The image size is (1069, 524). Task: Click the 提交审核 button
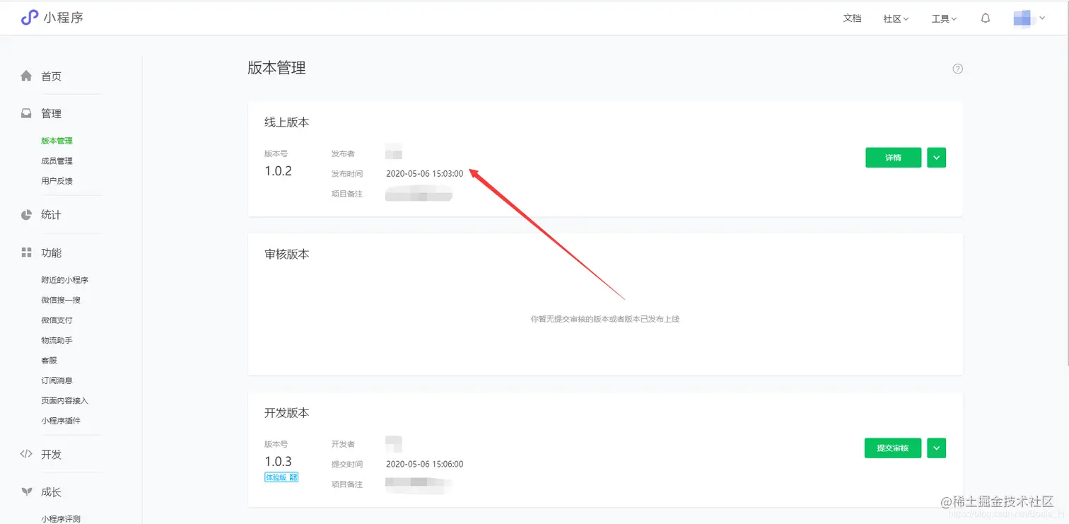click(x=893, y=448)
